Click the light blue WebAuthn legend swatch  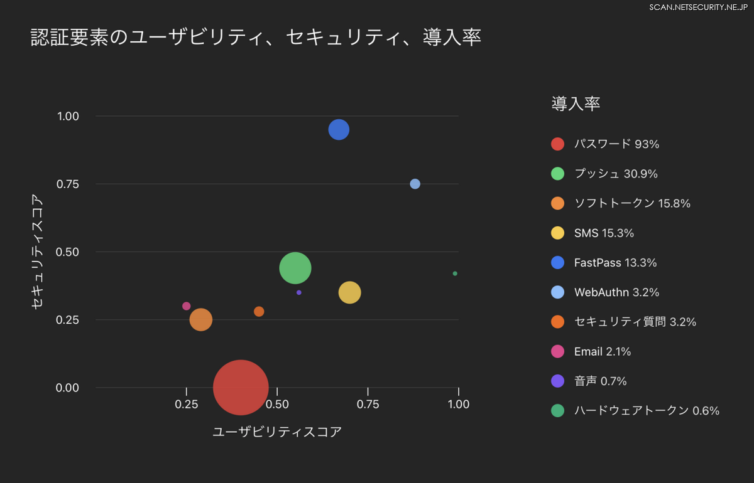click(557, 292)
